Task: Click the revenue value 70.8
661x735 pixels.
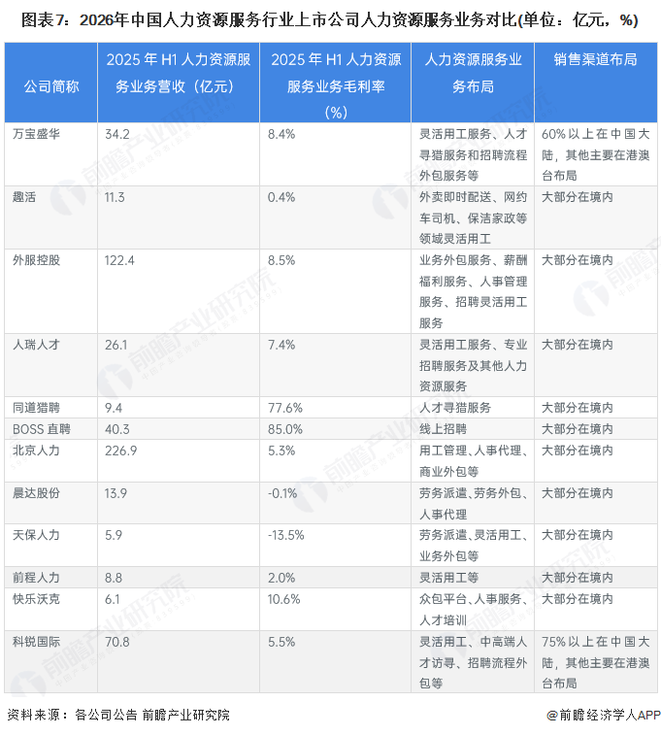Action: tap(117, 642)
